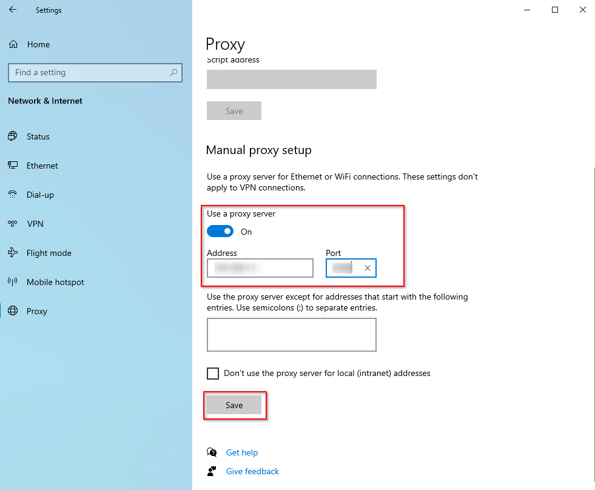Open Ethernet settings via its icon
595x490 pixels.
click(13, 165)
